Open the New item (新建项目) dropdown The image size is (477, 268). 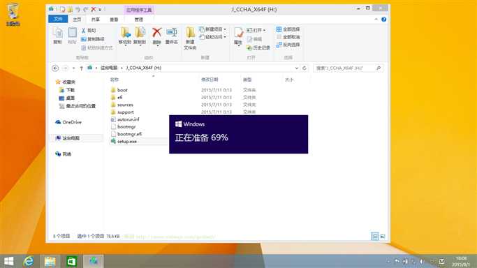coord(212,29)
